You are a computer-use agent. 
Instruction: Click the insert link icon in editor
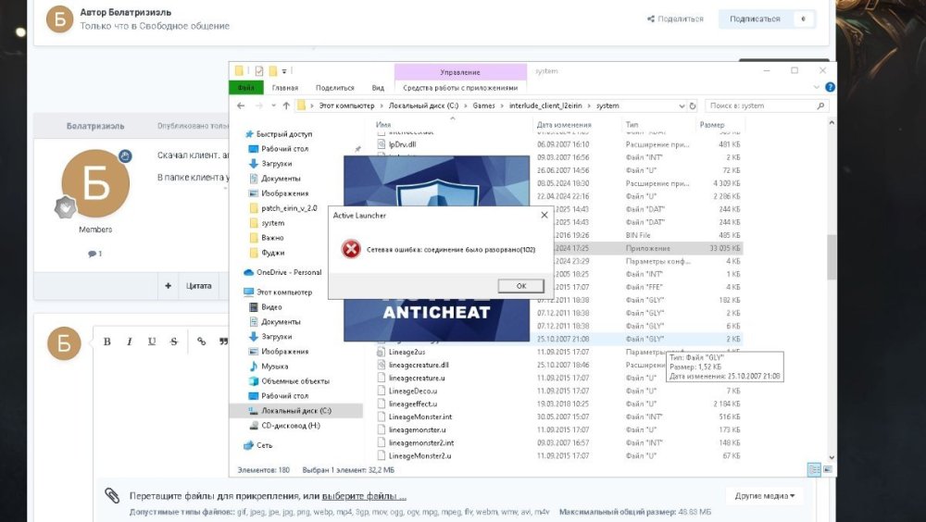pos(201,342)
